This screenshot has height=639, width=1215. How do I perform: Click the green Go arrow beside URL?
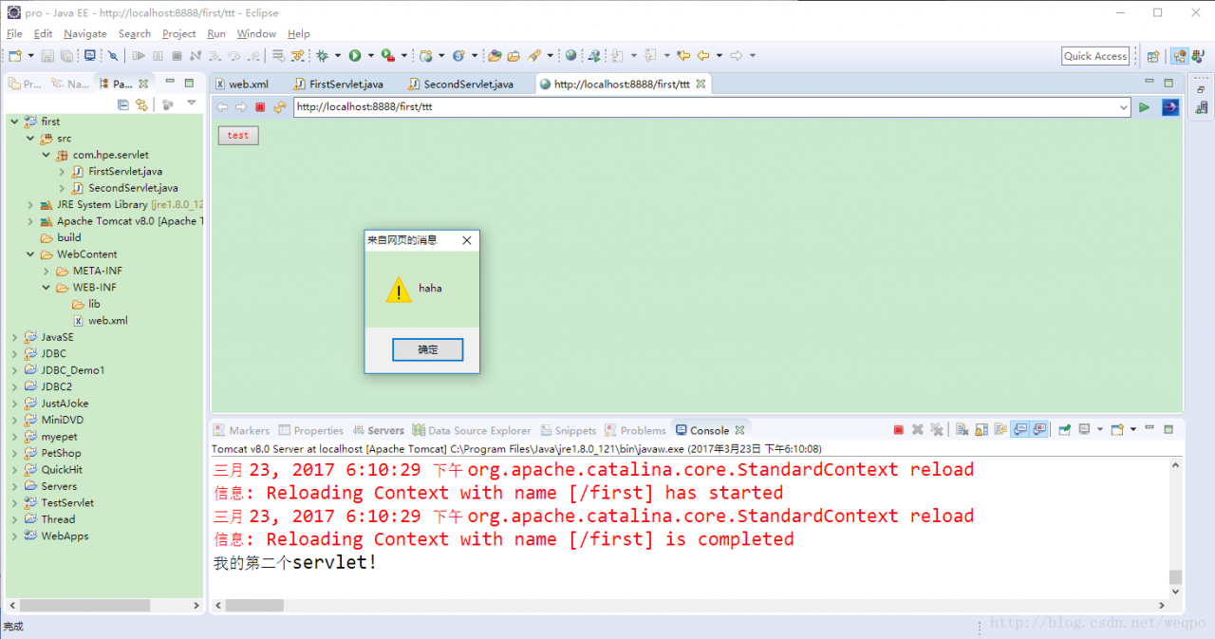coord(1144,107)
